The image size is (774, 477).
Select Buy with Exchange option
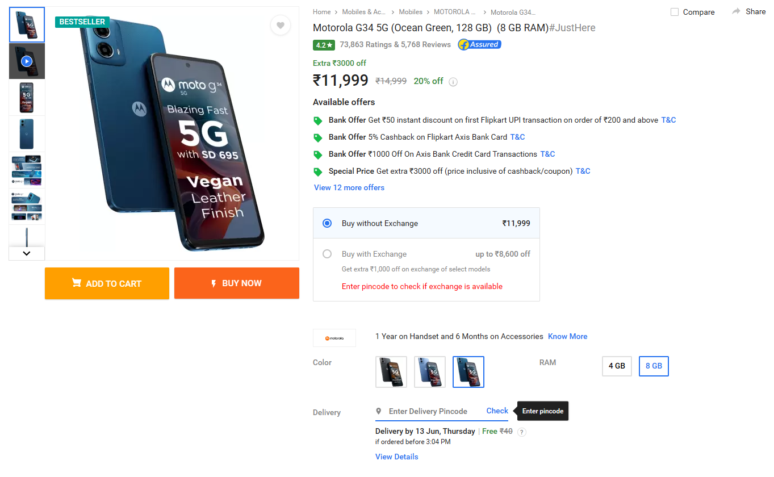coord(327,254)
